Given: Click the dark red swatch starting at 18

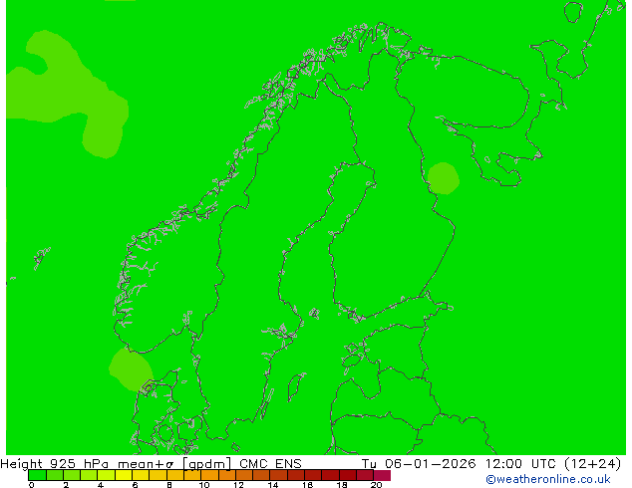Looking at the screenshot, I should (x=348, y=475).
